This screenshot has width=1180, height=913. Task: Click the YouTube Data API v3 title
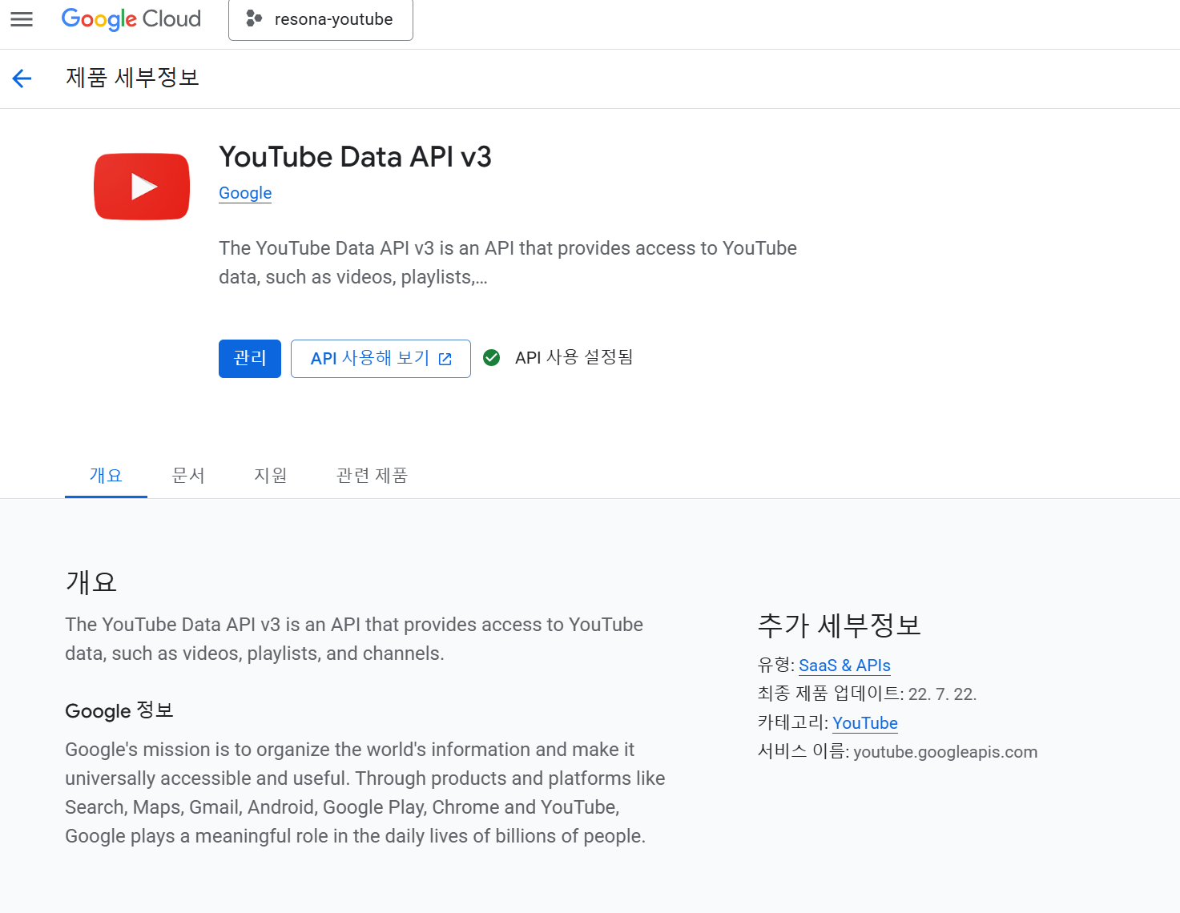click(355, 157)
